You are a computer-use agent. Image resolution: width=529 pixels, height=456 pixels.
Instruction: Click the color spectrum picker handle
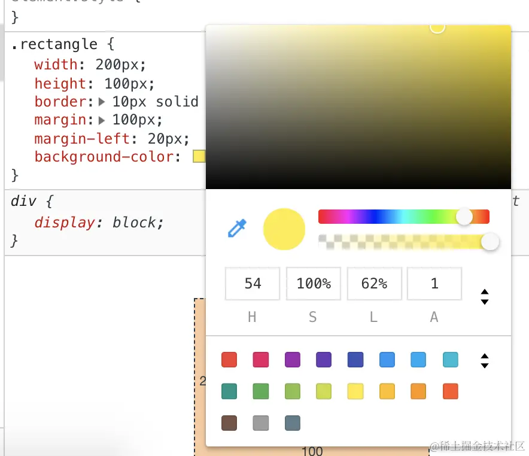click(437, 27)
